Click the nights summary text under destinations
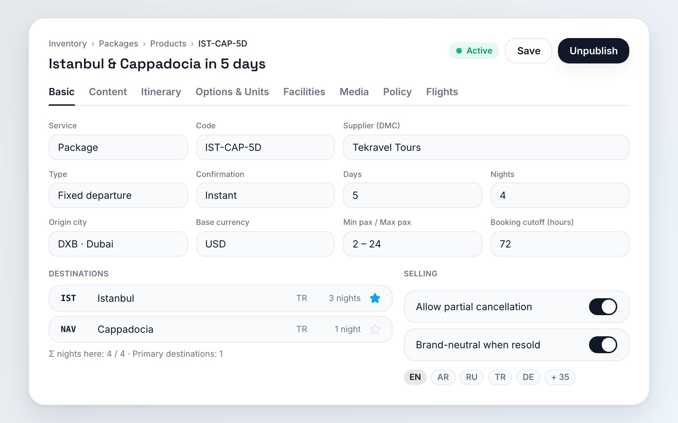The width and height of the screenshot is (678, 423). 136,354
